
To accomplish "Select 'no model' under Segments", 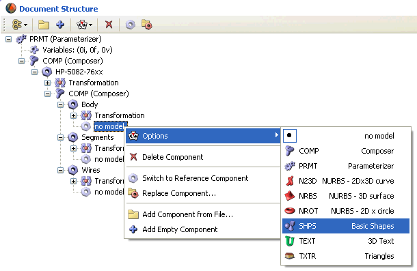I will click(109, 159).
